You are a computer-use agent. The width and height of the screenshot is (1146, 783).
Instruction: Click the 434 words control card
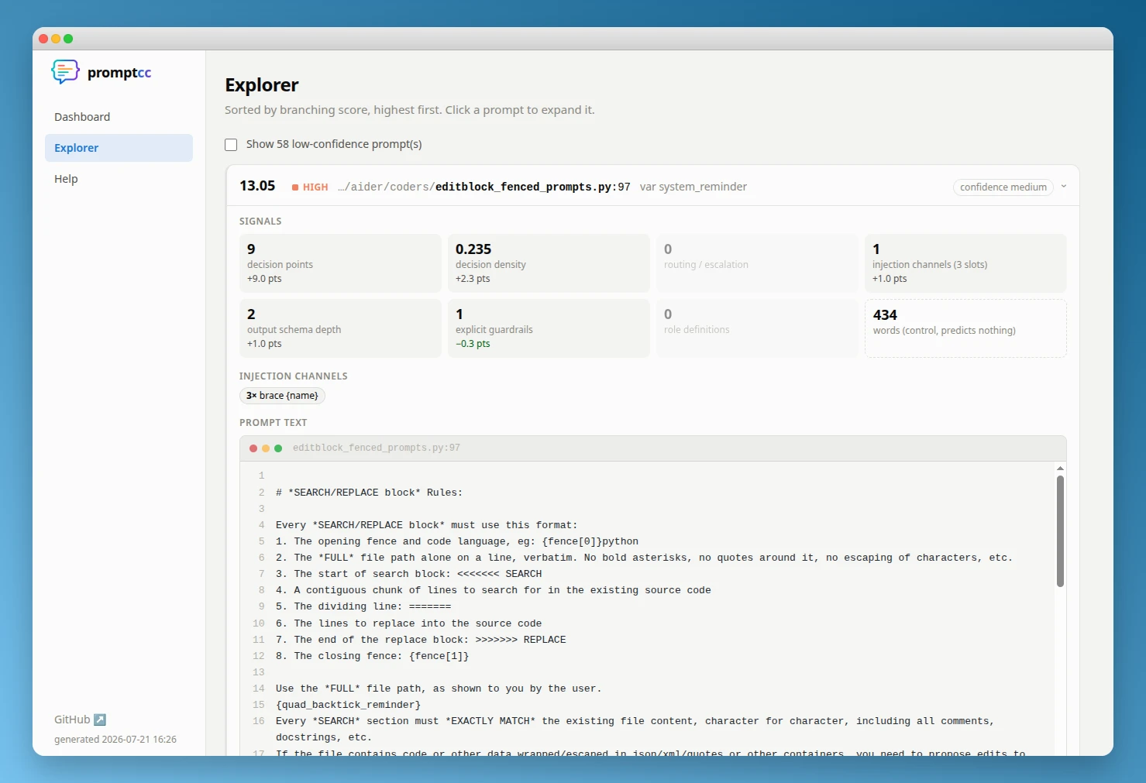click(965, 328)
